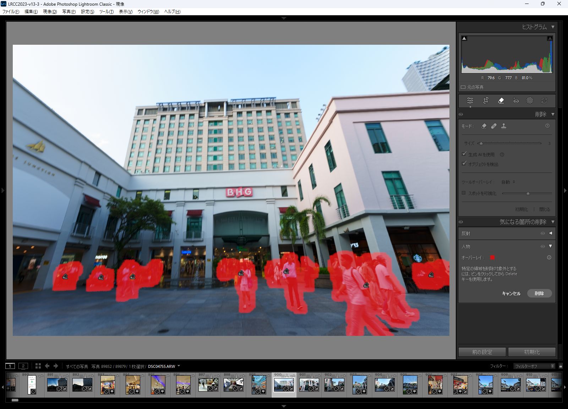Select filmstrip thumbnail 897
This screenshot has height=409, width=568.
pos(208,385)
